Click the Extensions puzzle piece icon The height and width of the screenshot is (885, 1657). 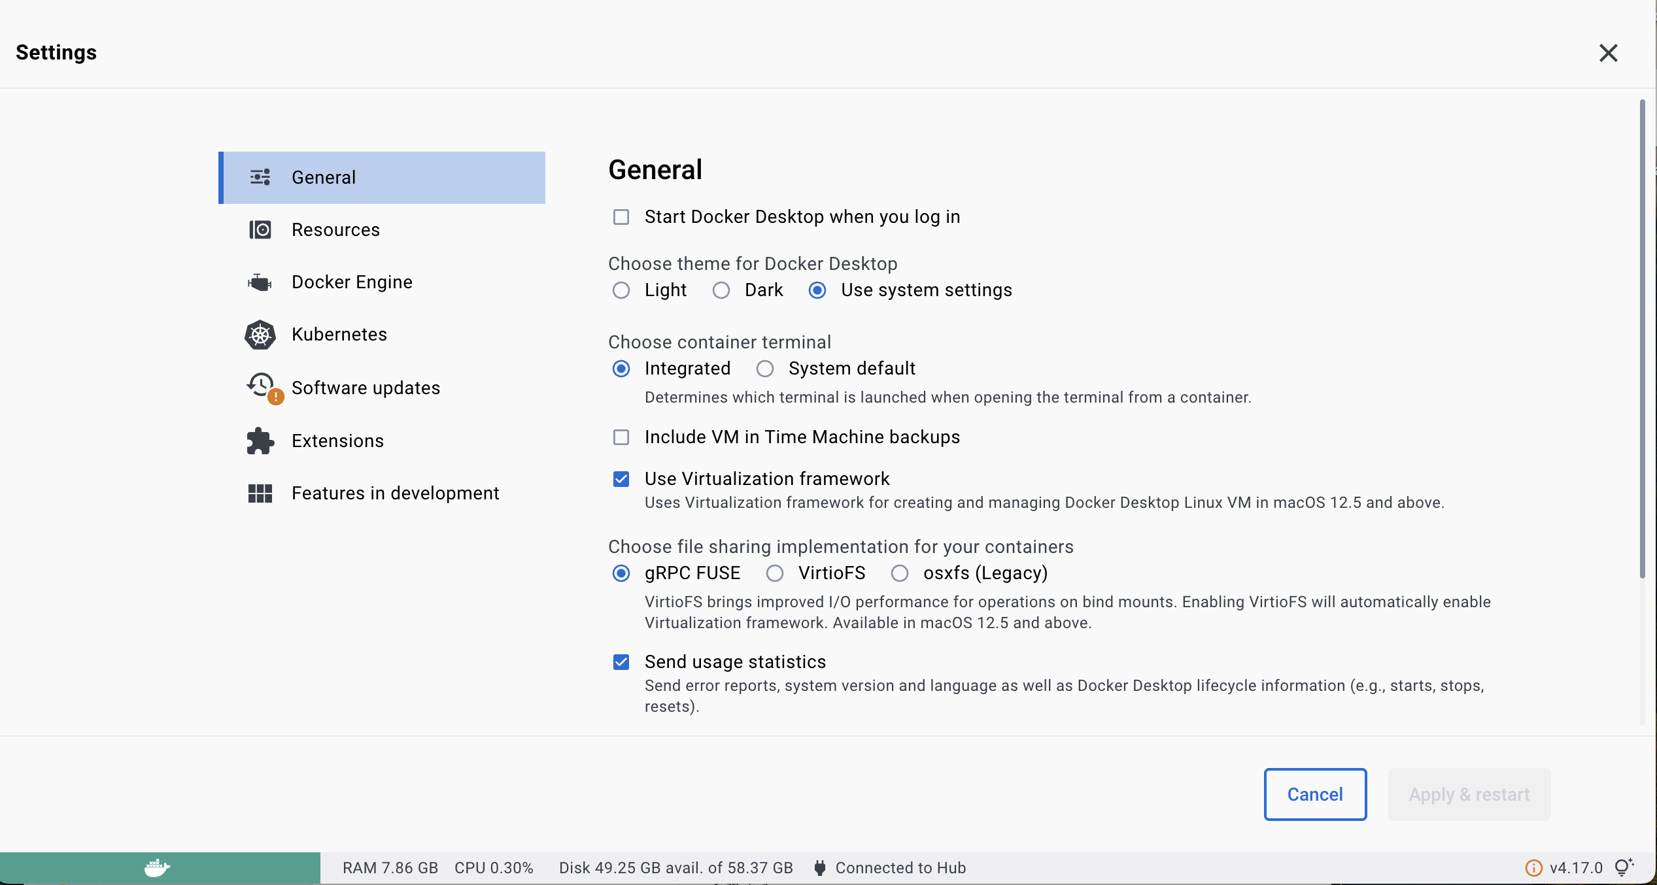[260, 441]
